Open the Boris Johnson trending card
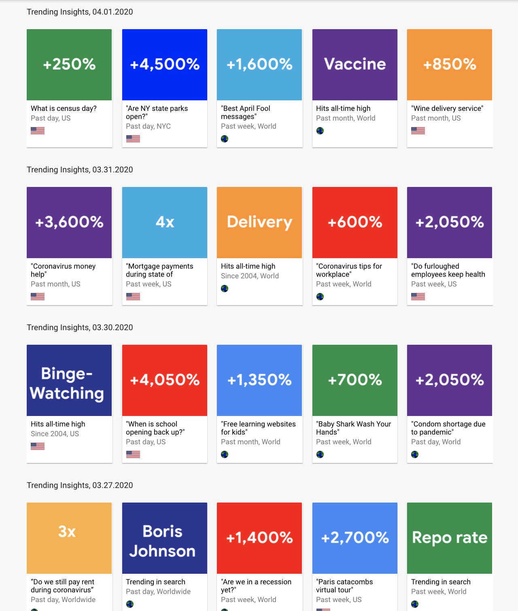Screen dimensions: 518x611 (164, 538)
